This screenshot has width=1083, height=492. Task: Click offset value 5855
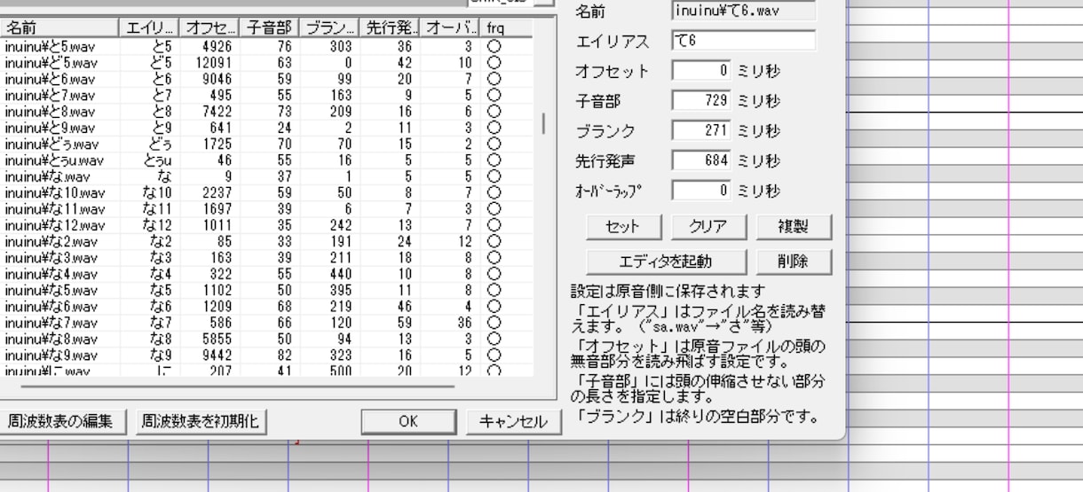[x=216, y=338]
